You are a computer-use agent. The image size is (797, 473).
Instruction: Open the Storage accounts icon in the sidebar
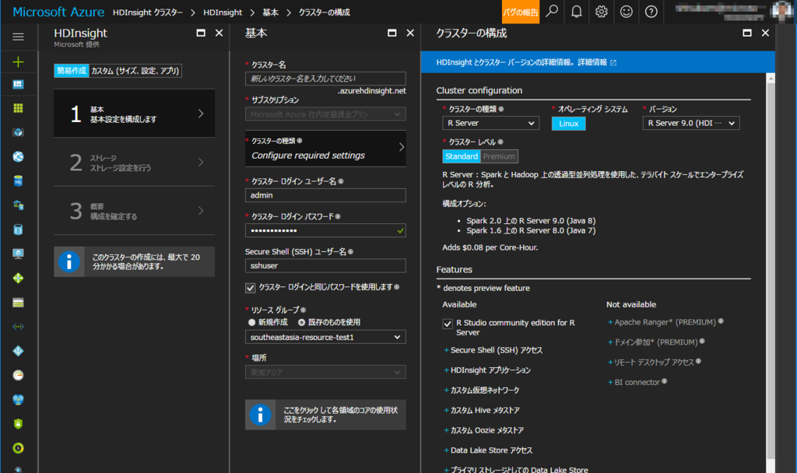click(19, 303)
